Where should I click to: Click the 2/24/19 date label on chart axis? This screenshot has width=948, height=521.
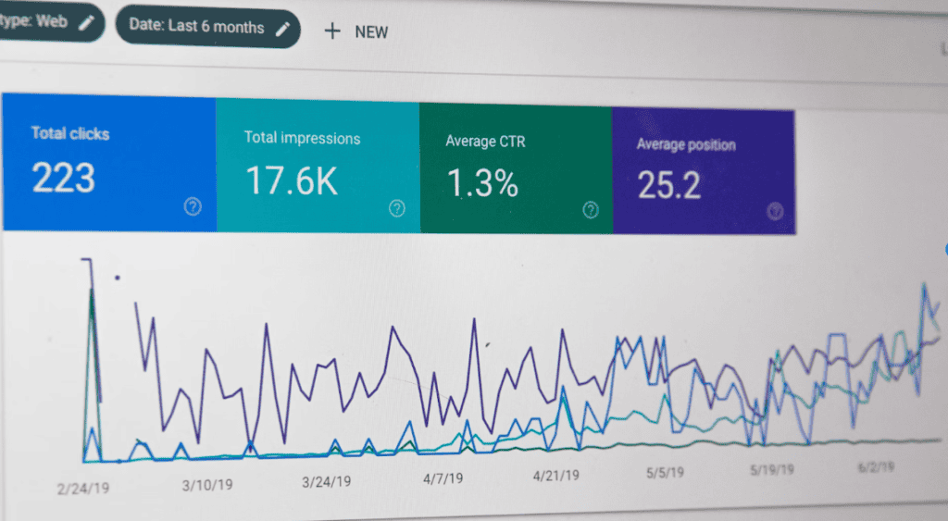82,487
